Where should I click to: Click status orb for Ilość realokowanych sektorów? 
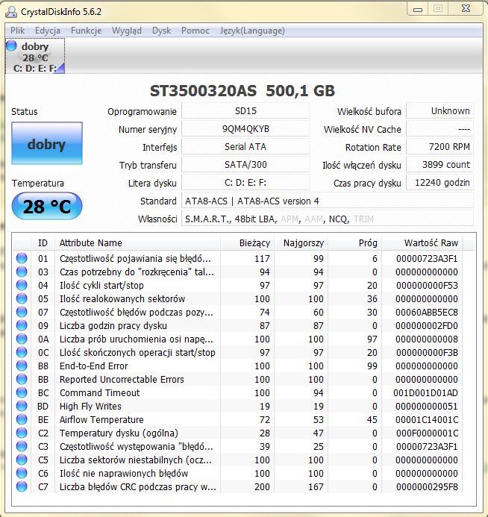point(22,298)
